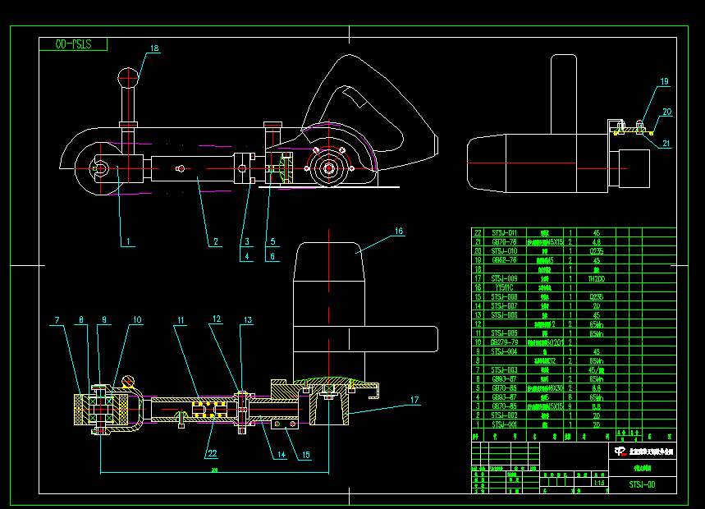The width and height of the screenshot is (705, 509).
Task: Click the rotated STSJ-00 label at top left
Action: coord(76,44)
